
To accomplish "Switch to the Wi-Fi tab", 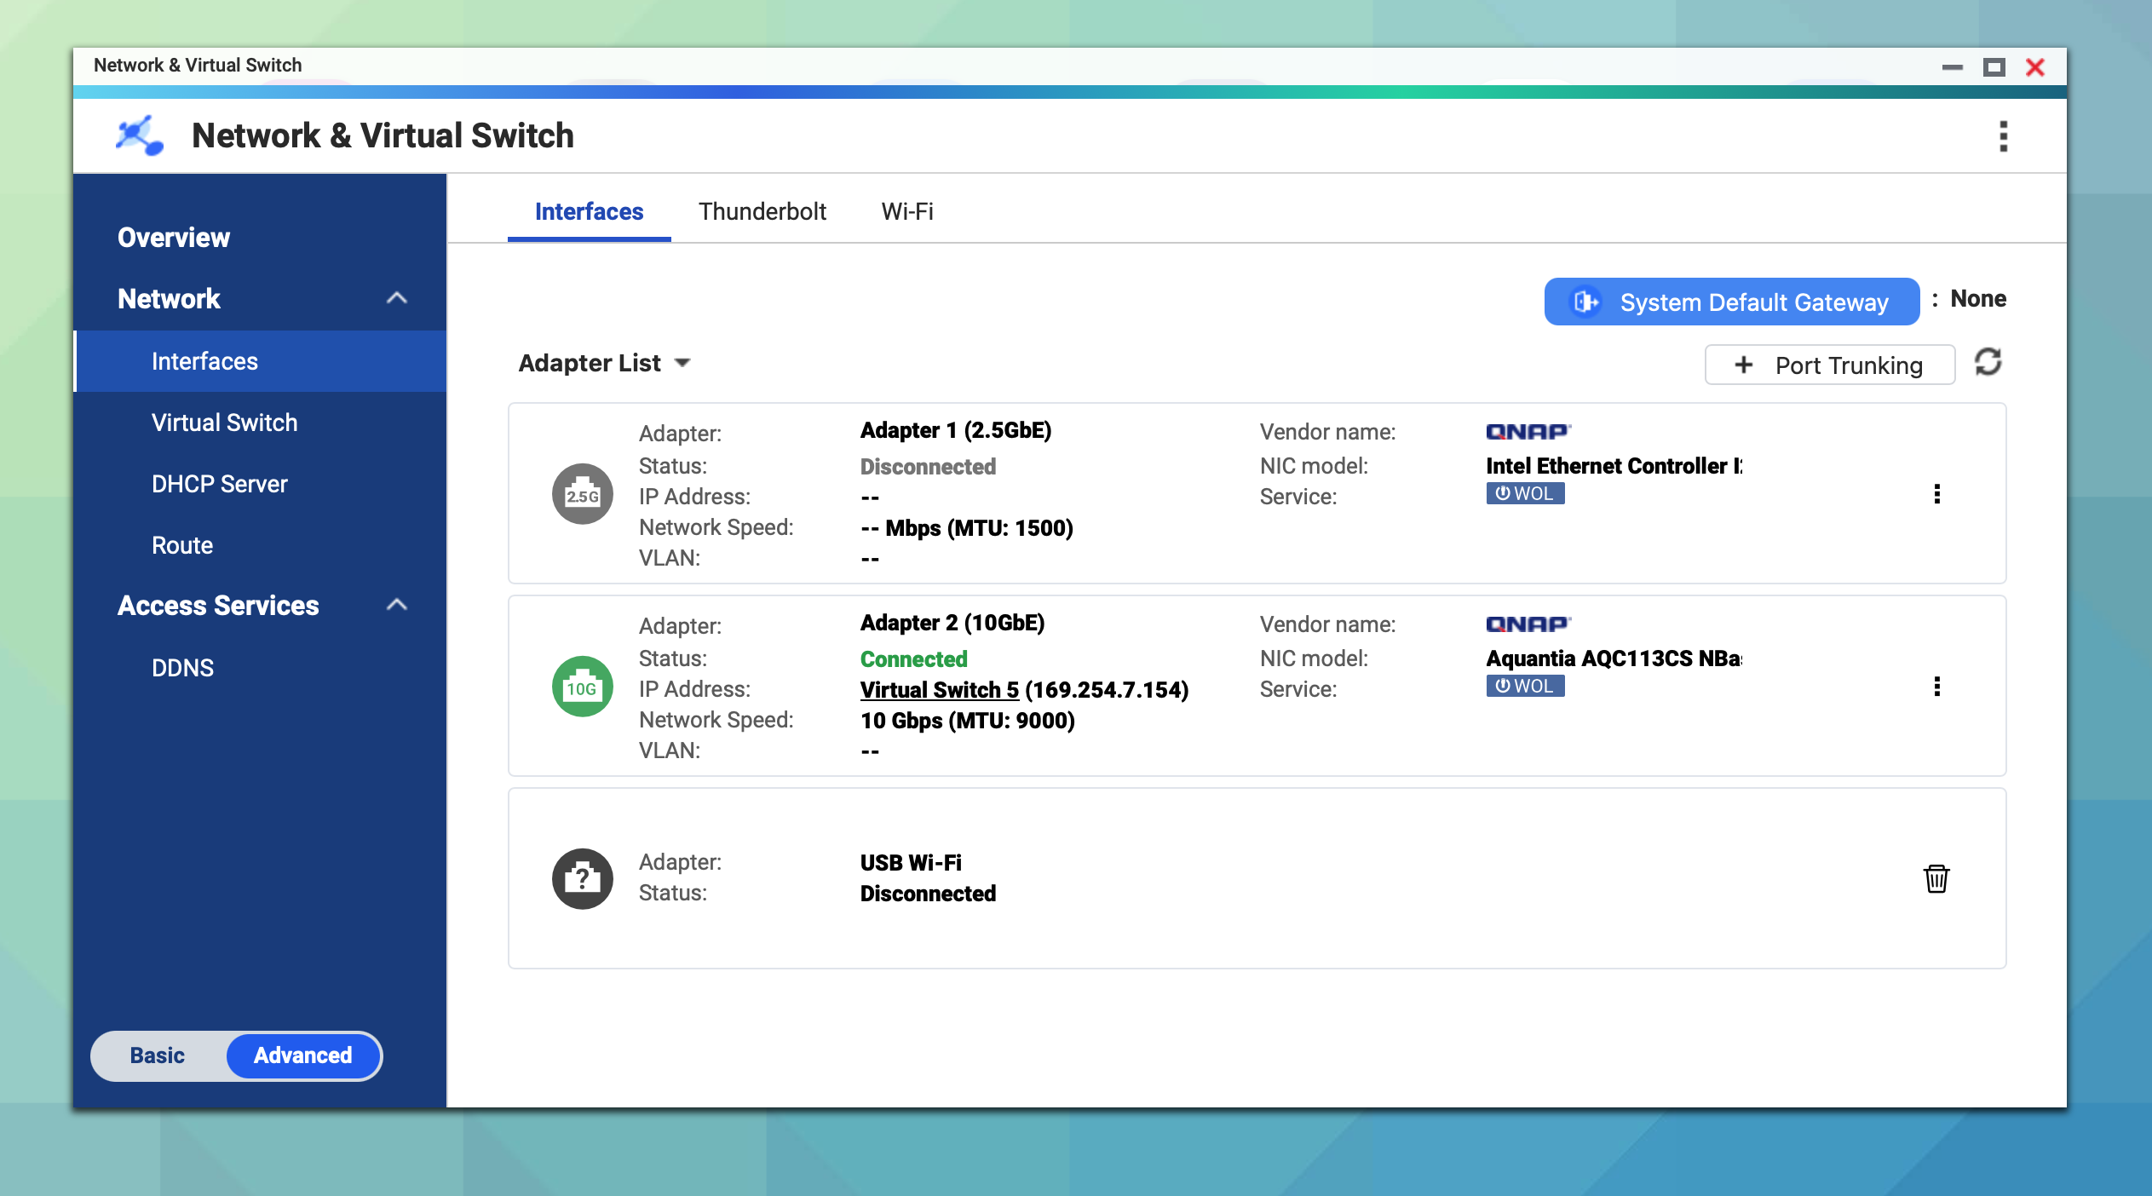I will 906,211.
